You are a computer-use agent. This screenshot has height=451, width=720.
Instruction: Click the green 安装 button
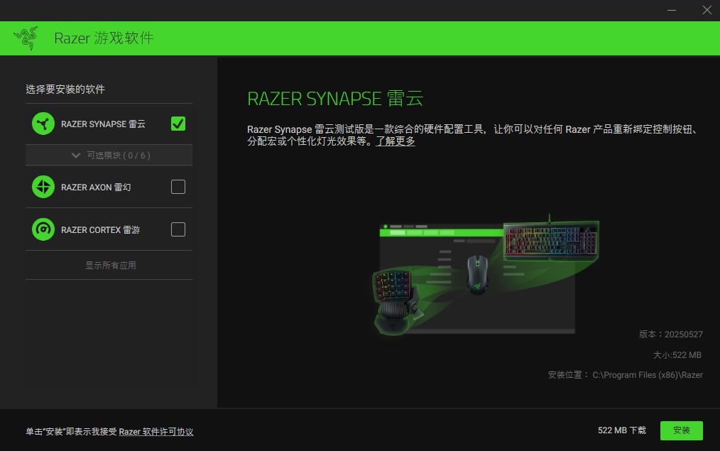click(x=682, y=430)
